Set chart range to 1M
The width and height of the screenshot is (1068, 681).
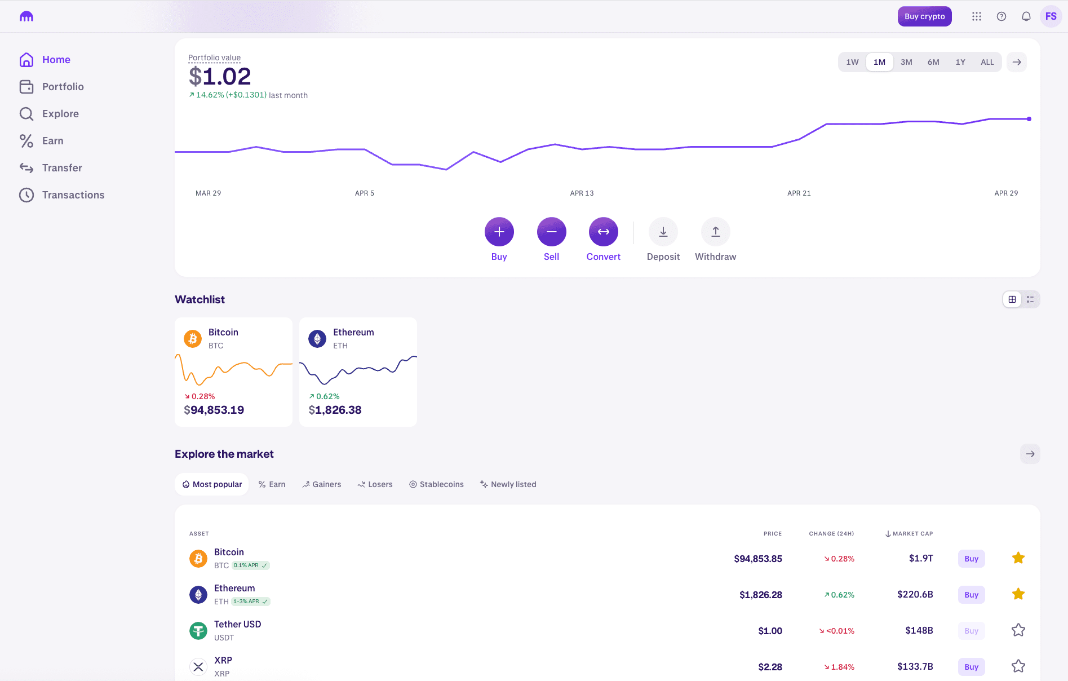click(879, 62)
